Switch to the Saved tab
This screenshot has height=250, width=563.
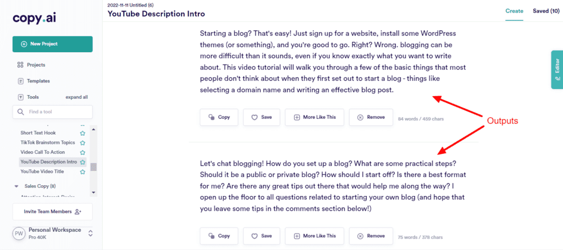546,11
